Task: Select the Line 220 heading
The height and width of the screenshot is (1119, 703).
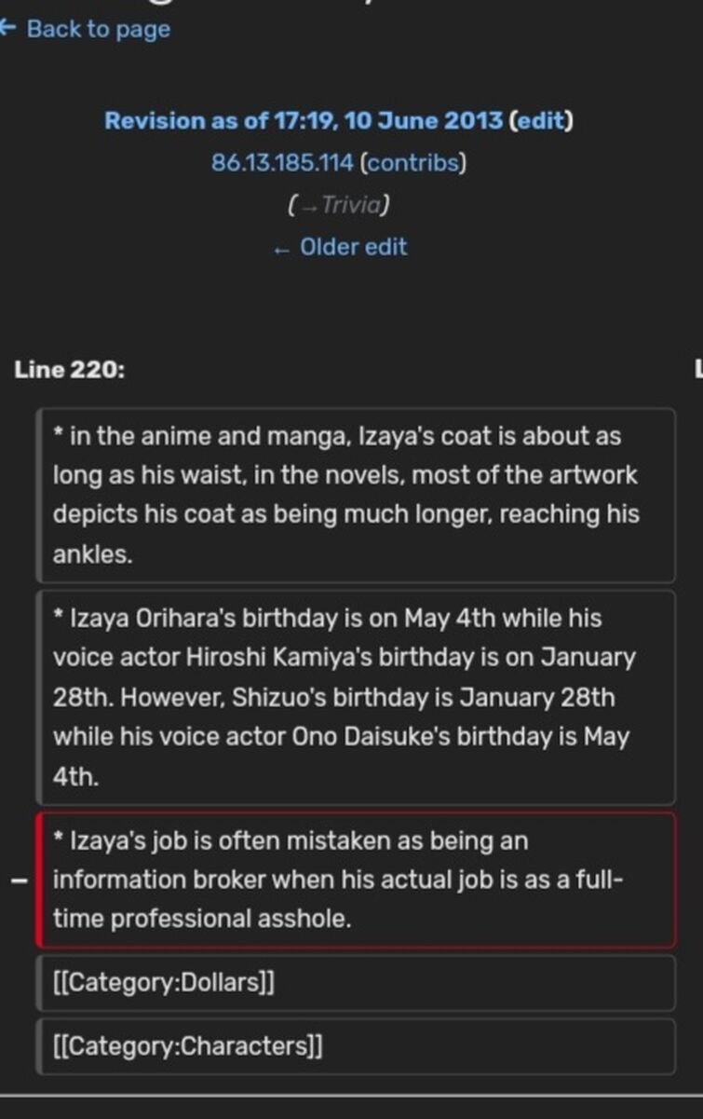Action: pos(69,370)
